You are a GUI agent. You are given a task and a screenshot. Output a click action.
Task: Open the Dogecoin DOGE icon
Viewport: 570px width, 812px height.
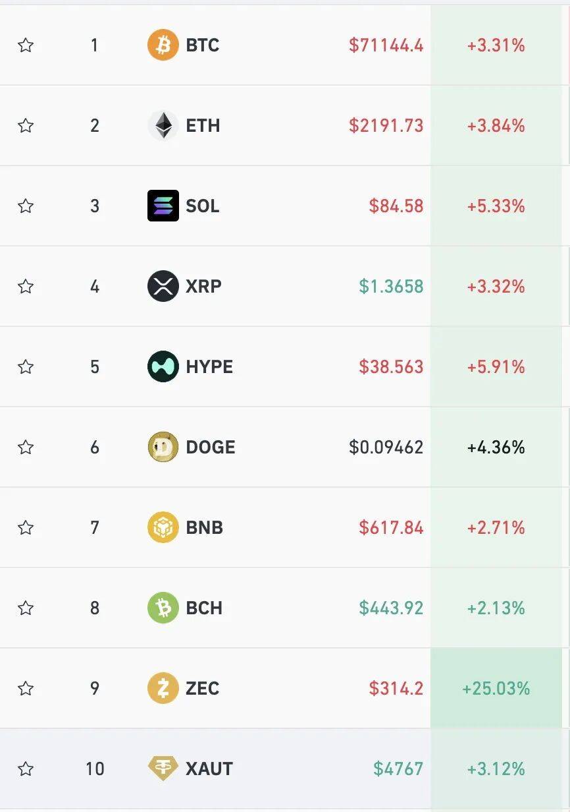[x=163, y=448]
